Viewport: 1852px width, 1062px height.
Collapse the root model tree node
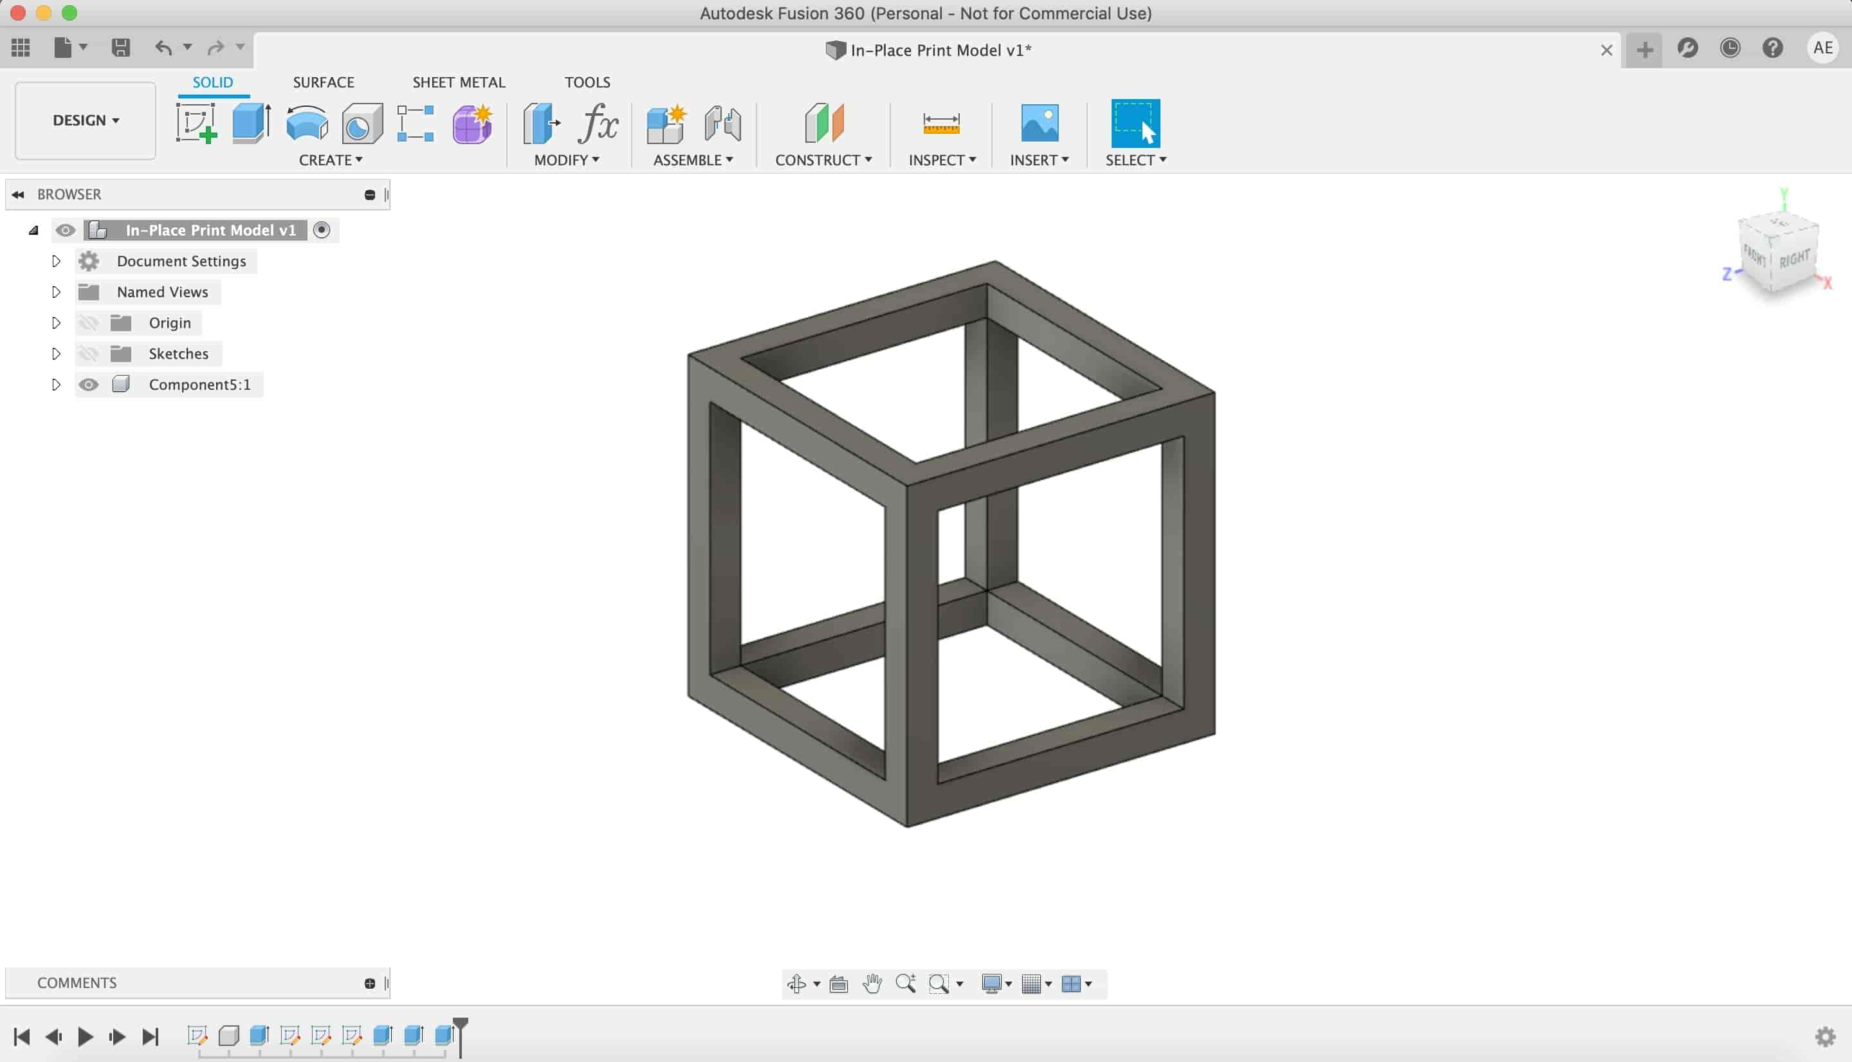pos(33,230)
